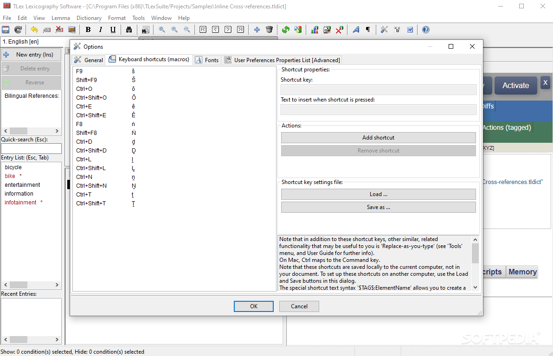Click the zoom-in magnifier with plus

pyautogui.click(x=174, y=30)
